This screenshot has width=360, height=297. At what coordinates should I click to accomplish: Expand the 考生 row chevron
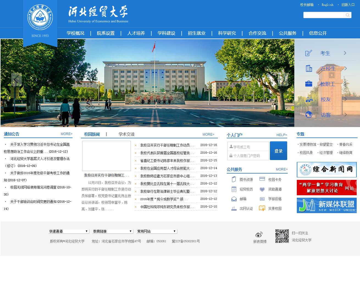point(345,53)
